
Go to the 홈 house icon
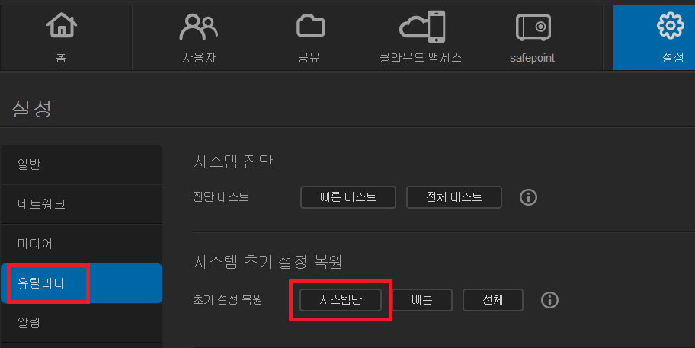(62, 25)
